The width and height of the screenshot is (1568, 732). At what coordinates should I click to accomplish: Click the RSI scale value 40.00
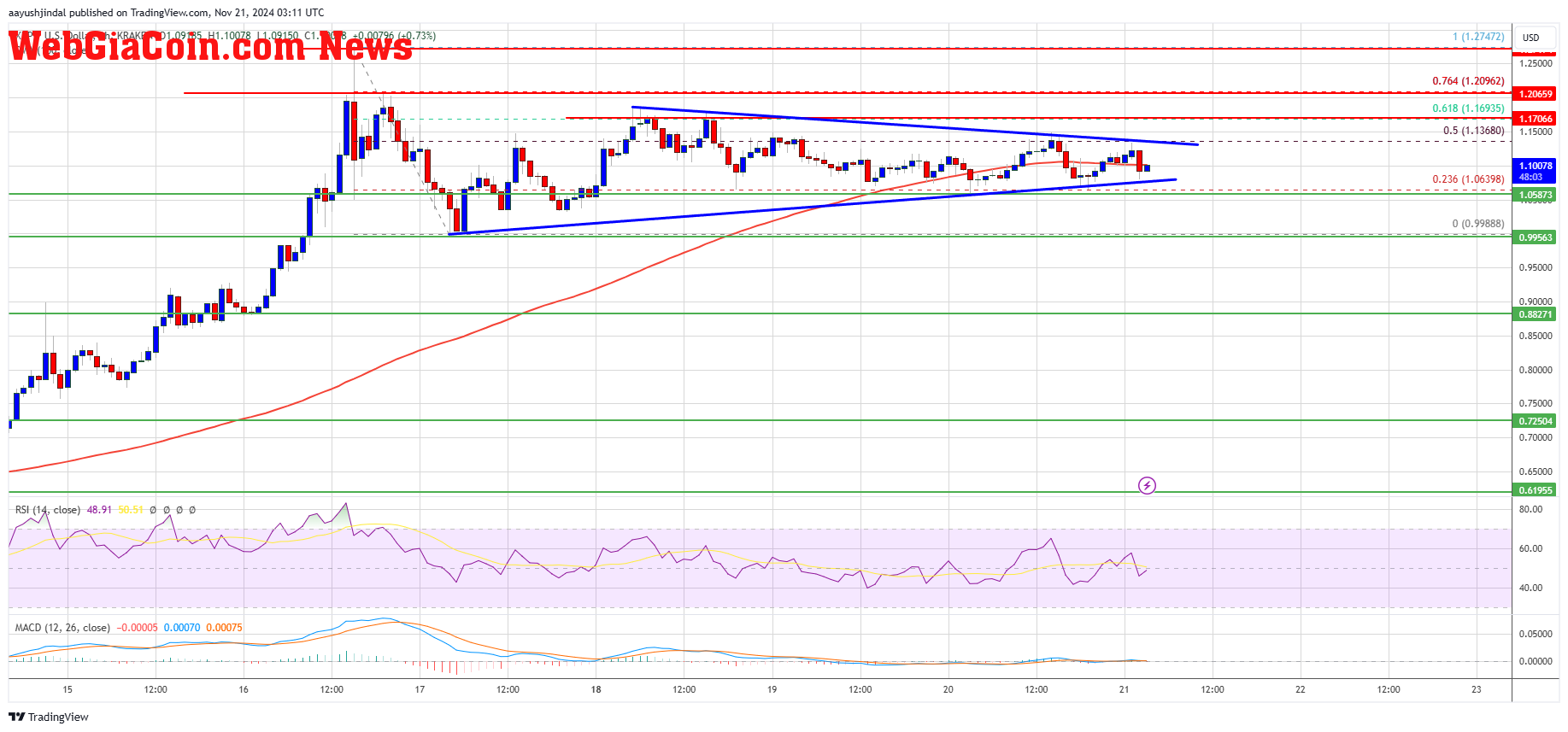point(1530,589)
